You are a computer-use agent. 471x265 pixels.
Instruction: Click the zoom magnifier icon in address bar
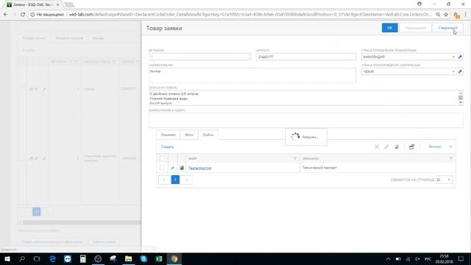438,15
